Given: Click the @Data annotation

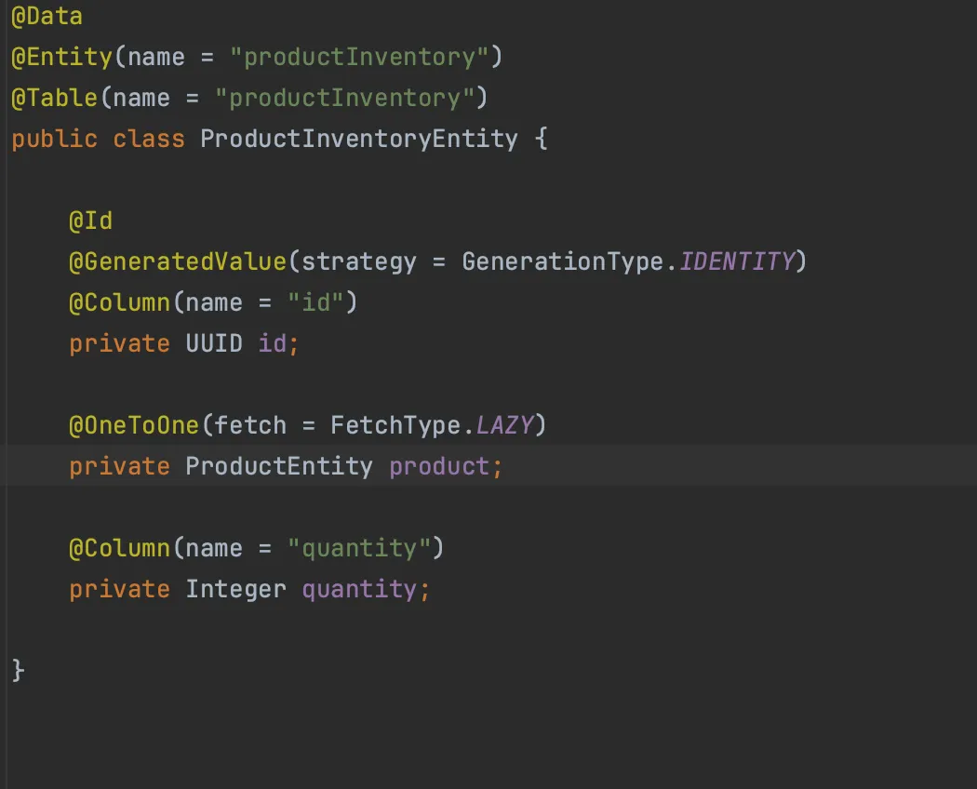Looking at the screenshot, I should pyautogui.click(x=47, y=16).
